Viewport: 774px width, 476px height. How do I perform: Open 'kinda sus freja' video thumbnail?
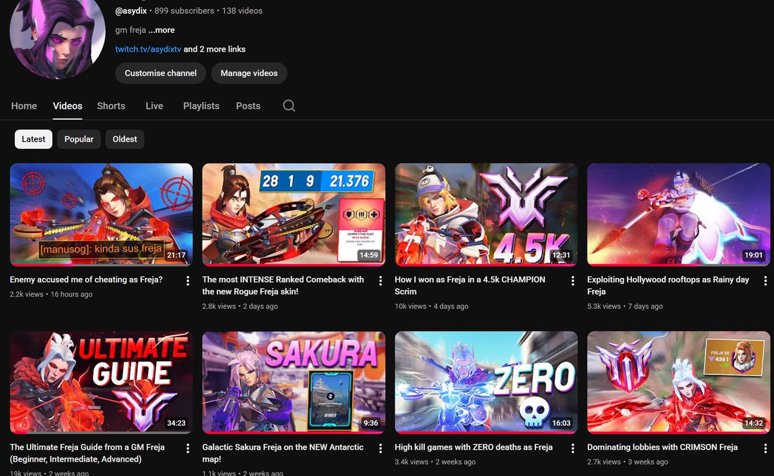point(101,214)
